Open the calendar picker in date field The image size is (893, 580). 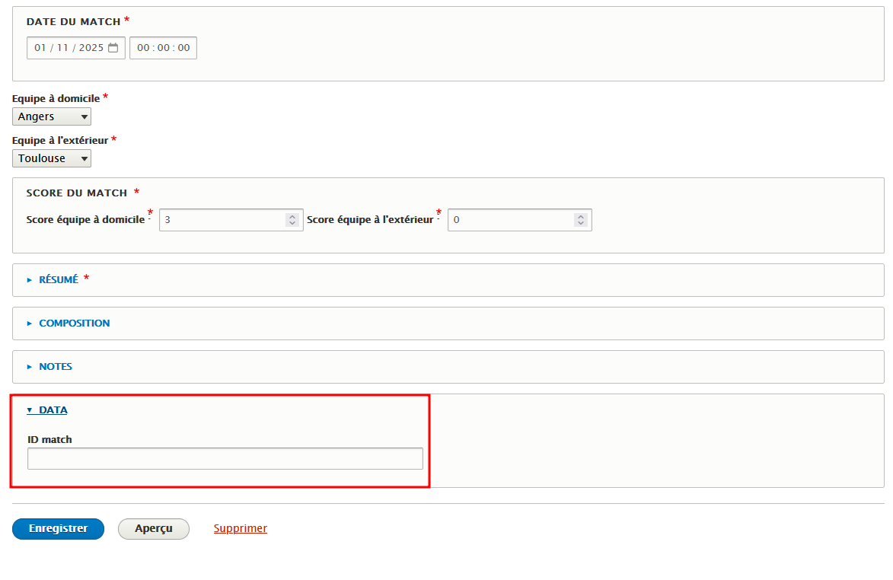[x=113, y=48]
